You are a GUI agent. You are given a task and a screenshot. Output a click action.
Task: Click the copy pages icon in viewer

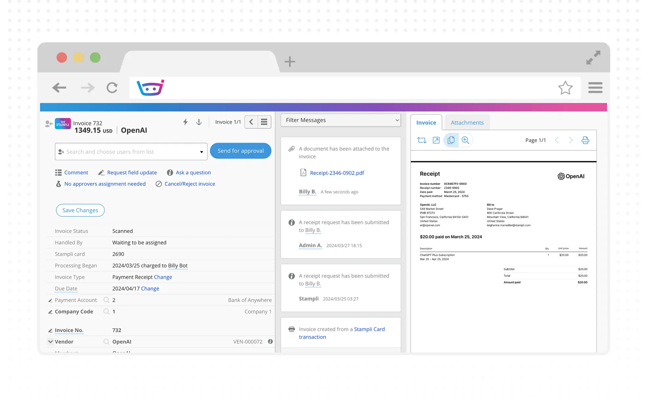[451, 140]
